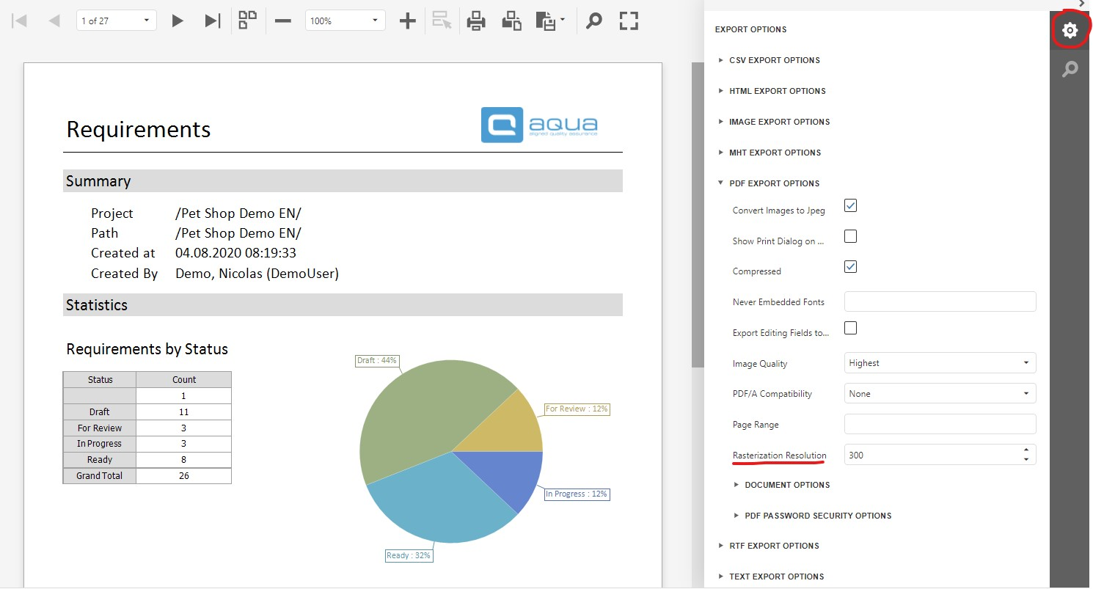
Task: Switch to the search panel tab
Action: tap(1070, 70)
